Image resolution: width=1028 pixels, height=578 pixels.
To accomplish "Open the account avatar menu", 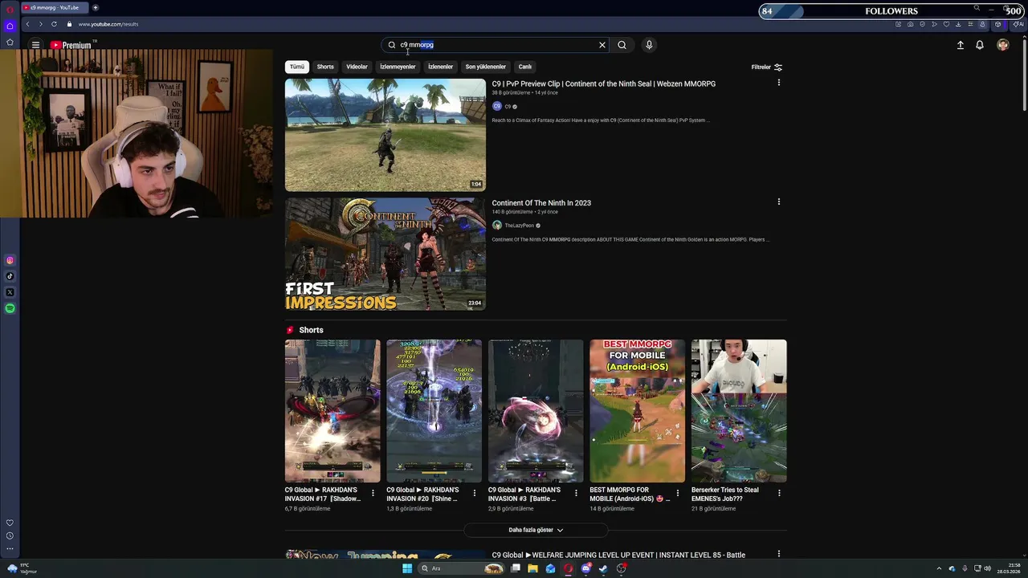I will coord(1002,45).
